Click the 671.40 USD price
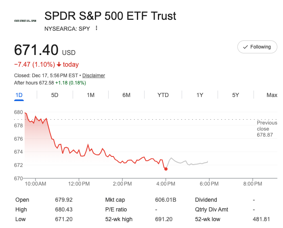 [x=44, y=51]
